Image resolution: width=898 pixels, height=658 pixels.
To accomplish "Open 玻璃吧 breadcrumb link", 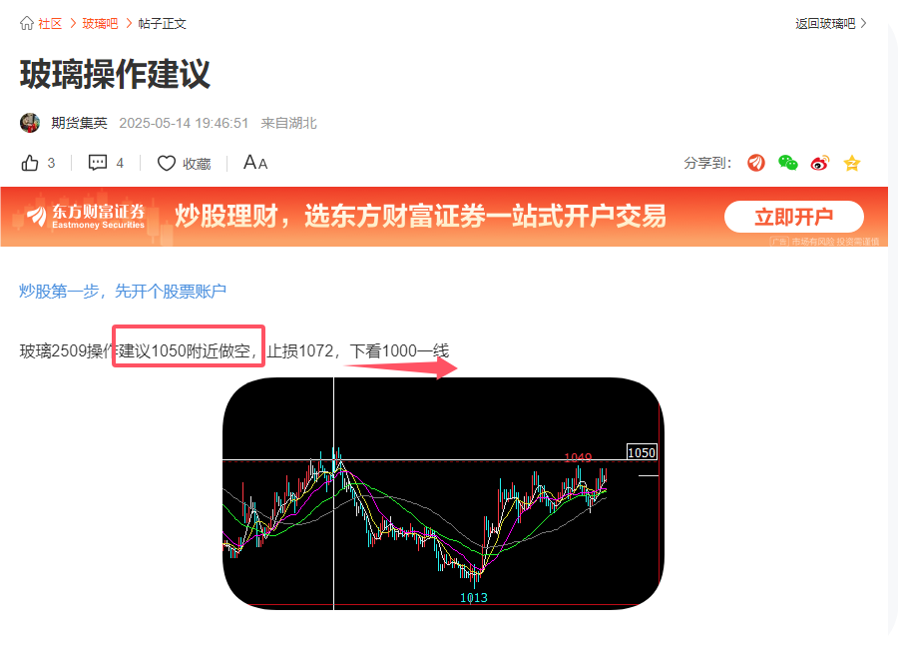I will click(x=100, y=24).
